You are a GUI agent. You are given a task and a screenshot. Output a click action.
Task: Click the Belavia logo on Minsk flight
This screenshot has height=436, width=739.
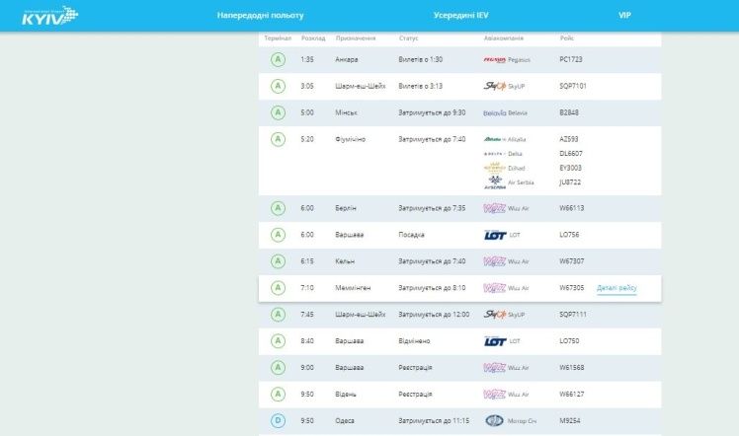click(494, 112)
